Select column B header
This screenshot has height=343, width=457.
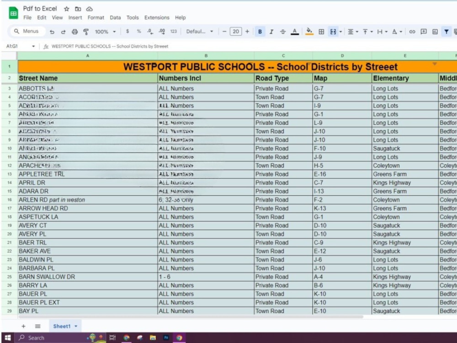point(206,56)
